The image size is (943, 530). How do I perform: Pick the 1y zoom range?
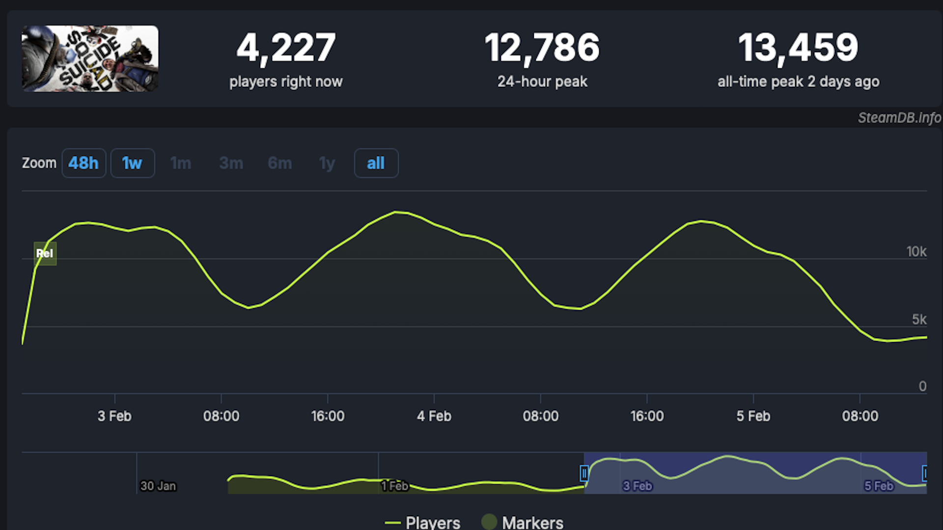tap(326, 163)
